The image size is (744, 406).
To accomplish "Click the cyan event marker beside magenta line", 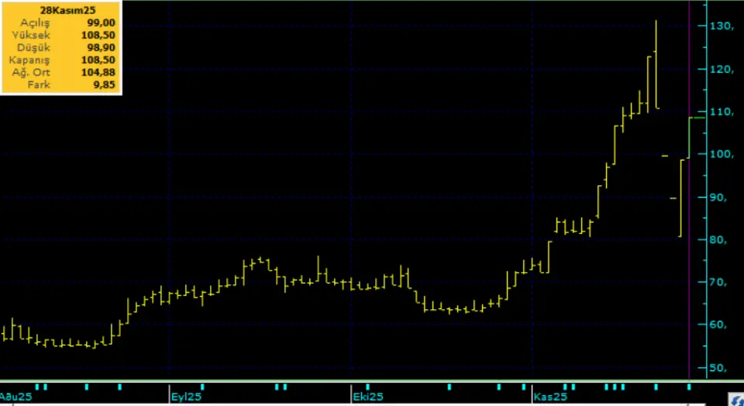I will pos(688,385).
